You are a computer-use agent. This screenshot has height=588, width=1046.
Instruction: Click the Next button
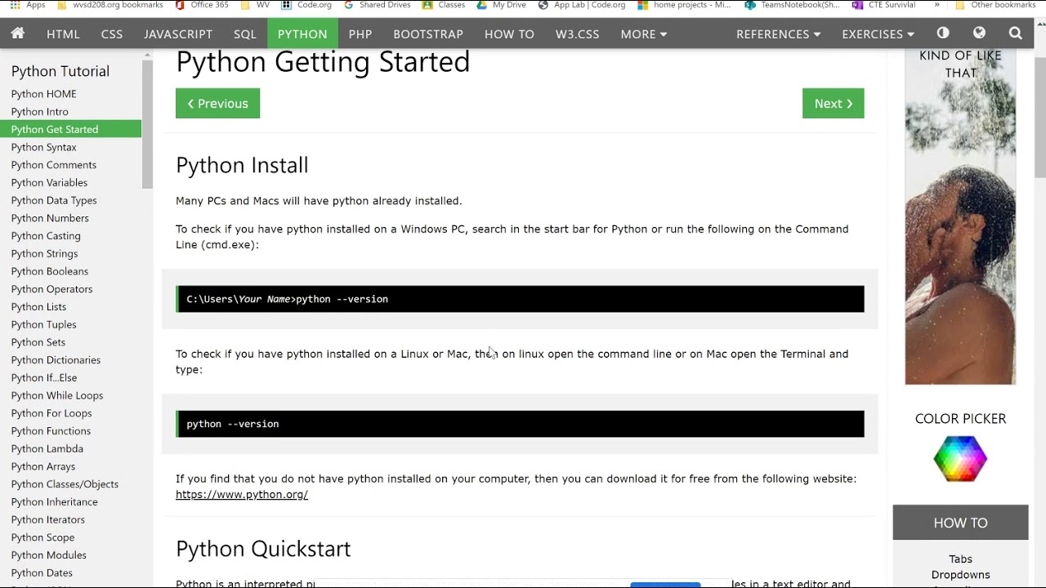point(833,104)
